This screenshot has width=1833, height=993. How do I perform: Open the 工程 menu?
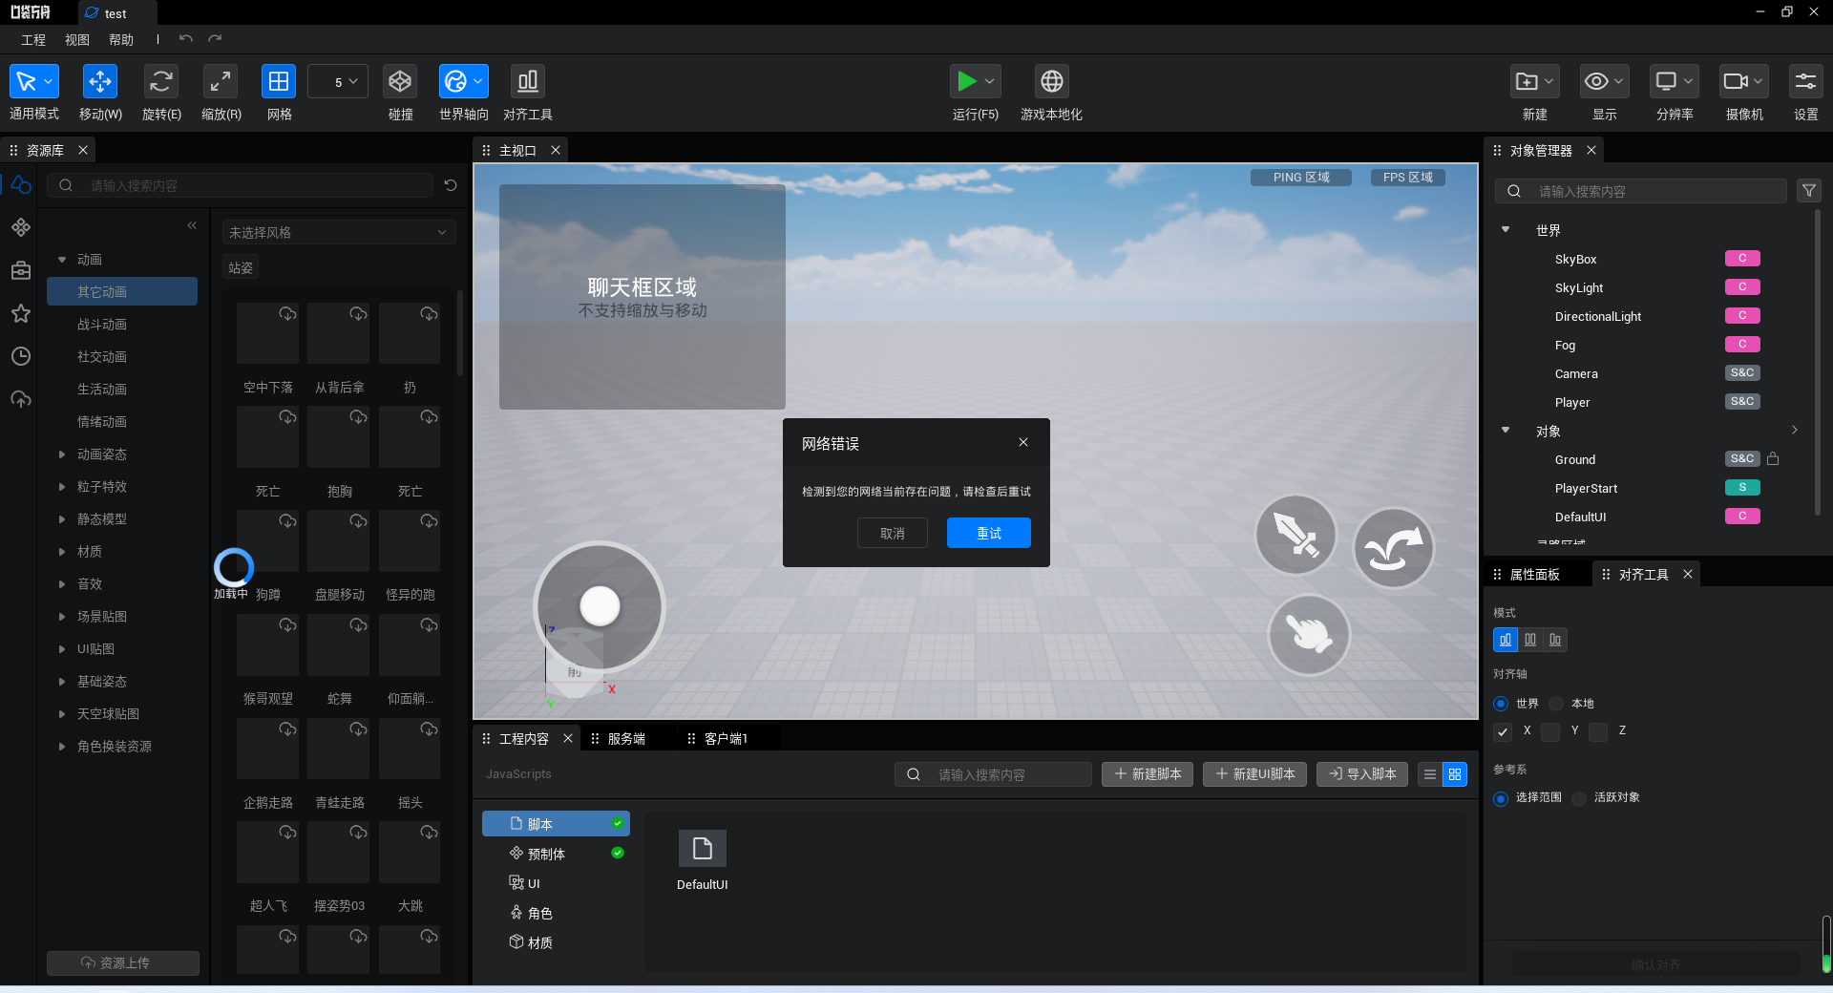coord(33,40)
